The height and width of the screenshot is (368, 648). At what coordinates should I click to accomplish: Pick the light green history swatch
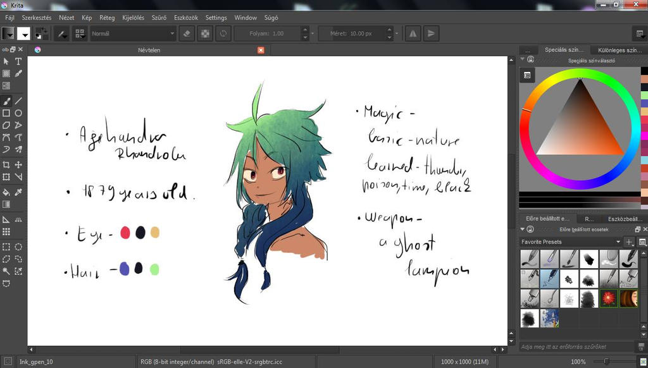click(x=644, y=95)
